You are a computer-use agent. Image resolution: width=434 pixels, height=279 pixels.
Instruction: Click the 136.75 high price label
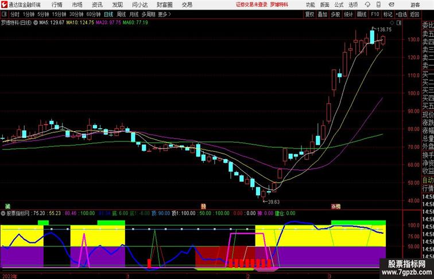coord(384,30)
